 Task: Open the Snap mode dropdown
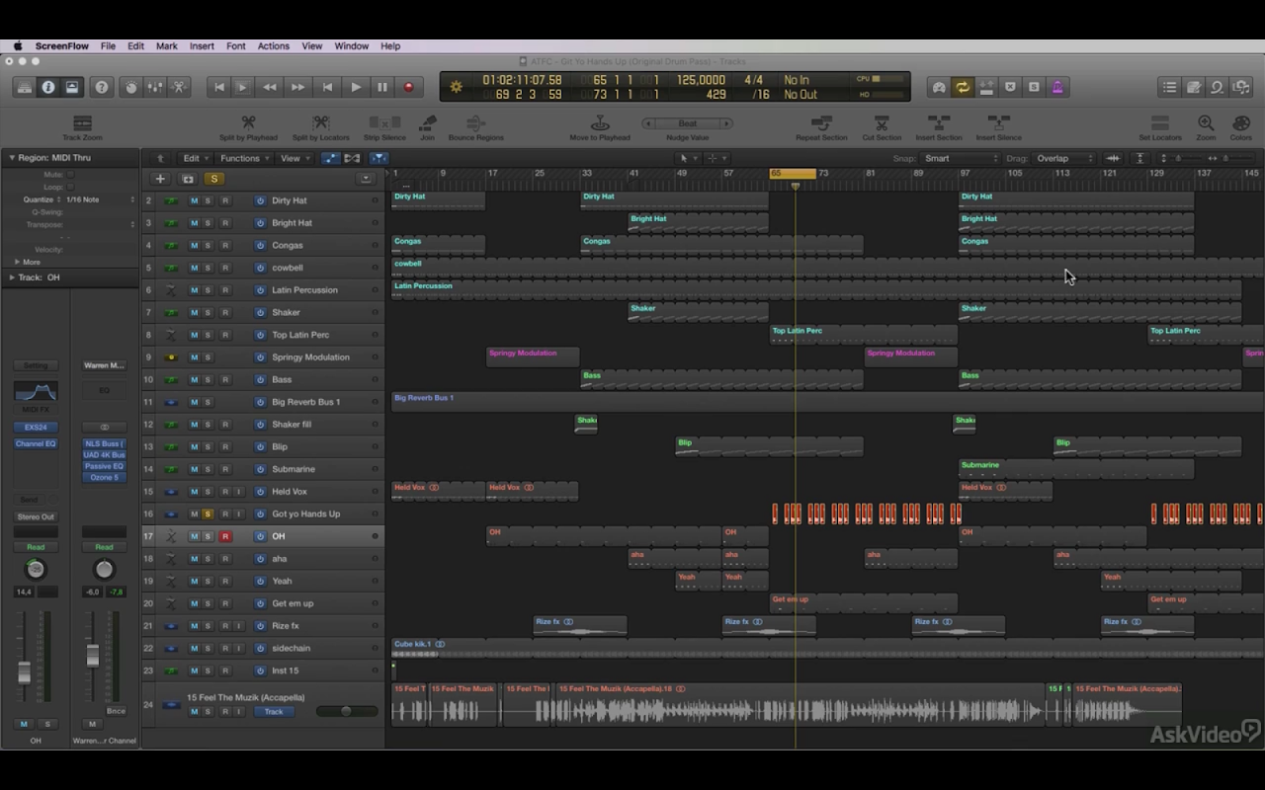[x=961, y=158]
